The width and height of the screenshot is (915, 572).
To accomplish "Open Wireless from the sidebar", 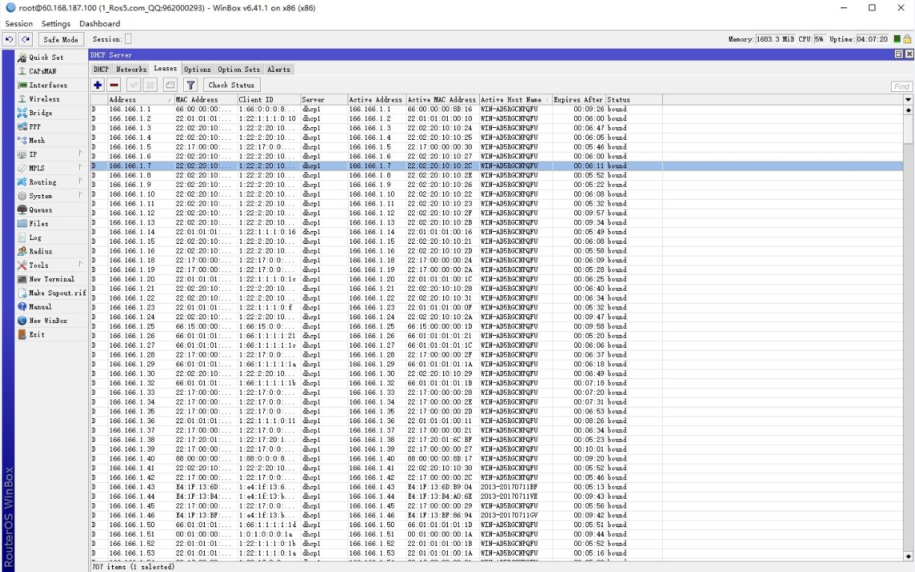I will 44,99.
